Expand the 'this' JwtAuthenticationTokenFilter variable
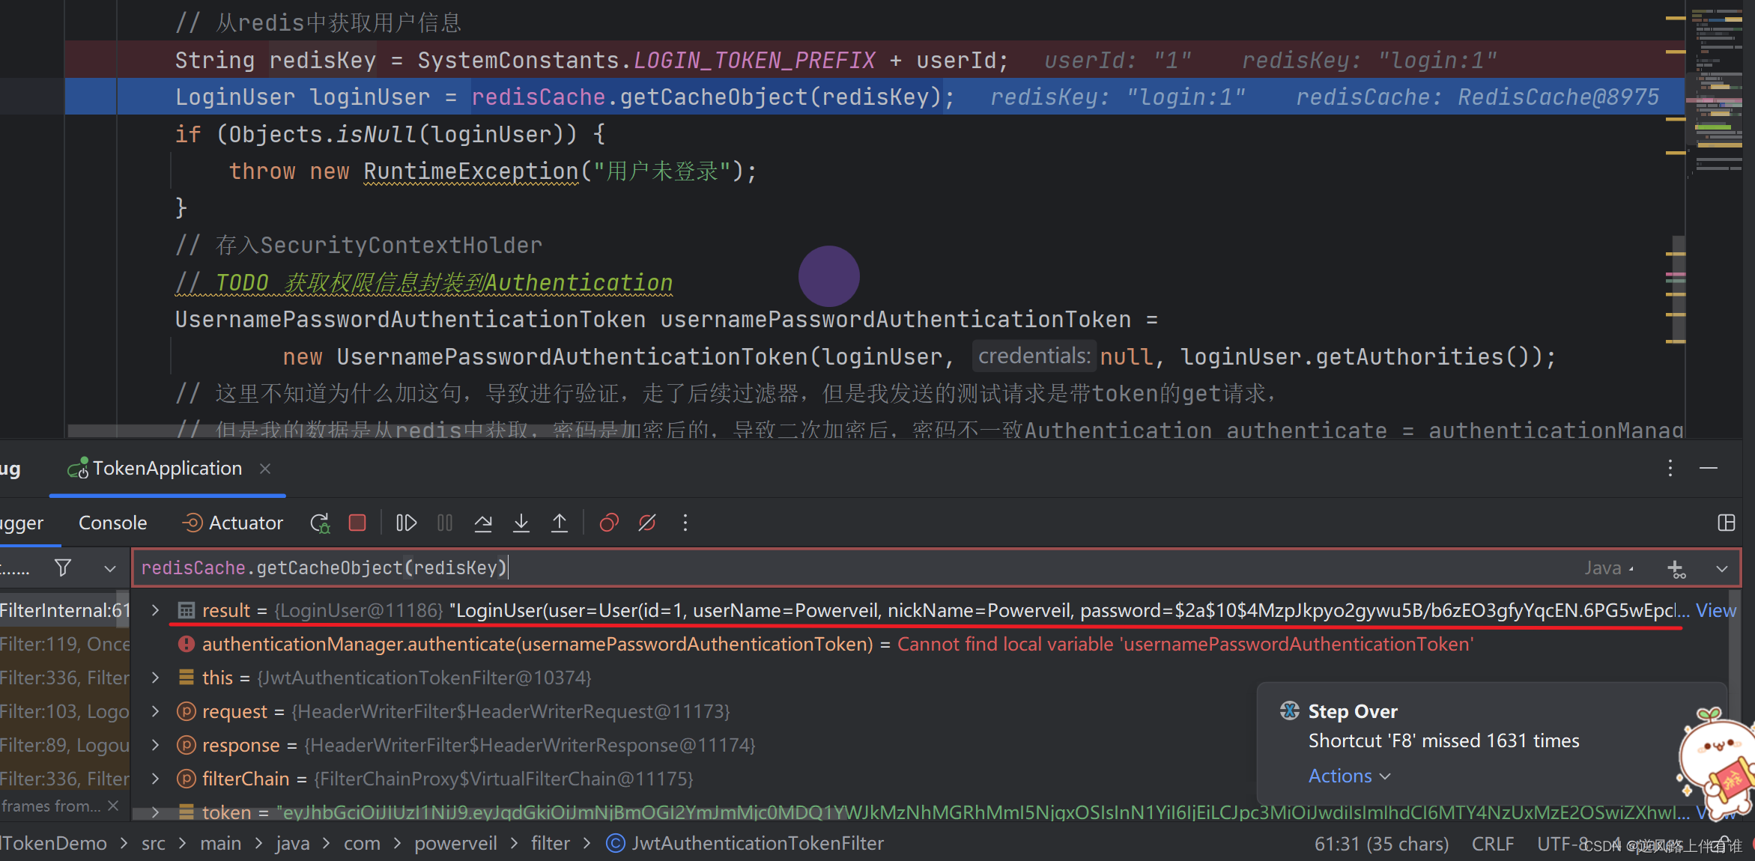1755x861 pixels. coord(155,678)
